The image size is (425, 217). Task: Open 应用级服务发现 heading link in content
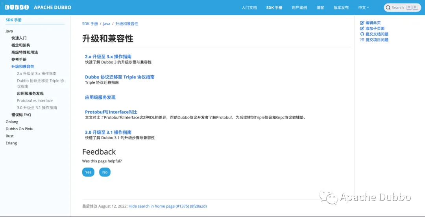[x=100, y=97]
